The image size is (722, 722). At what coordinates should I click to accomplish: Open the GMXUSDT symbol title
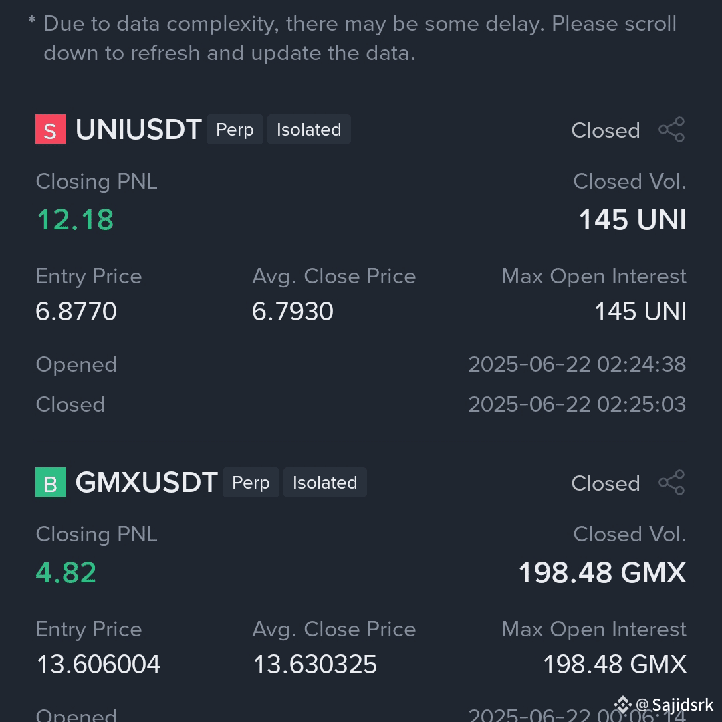click(146, 482)
